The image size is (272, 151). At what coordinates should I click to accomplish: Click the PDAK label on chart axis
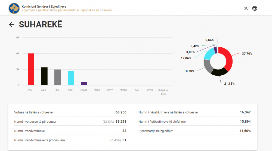(97, 90)
